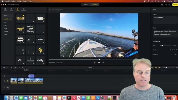Click the Size slider handle

click(162, 45)
